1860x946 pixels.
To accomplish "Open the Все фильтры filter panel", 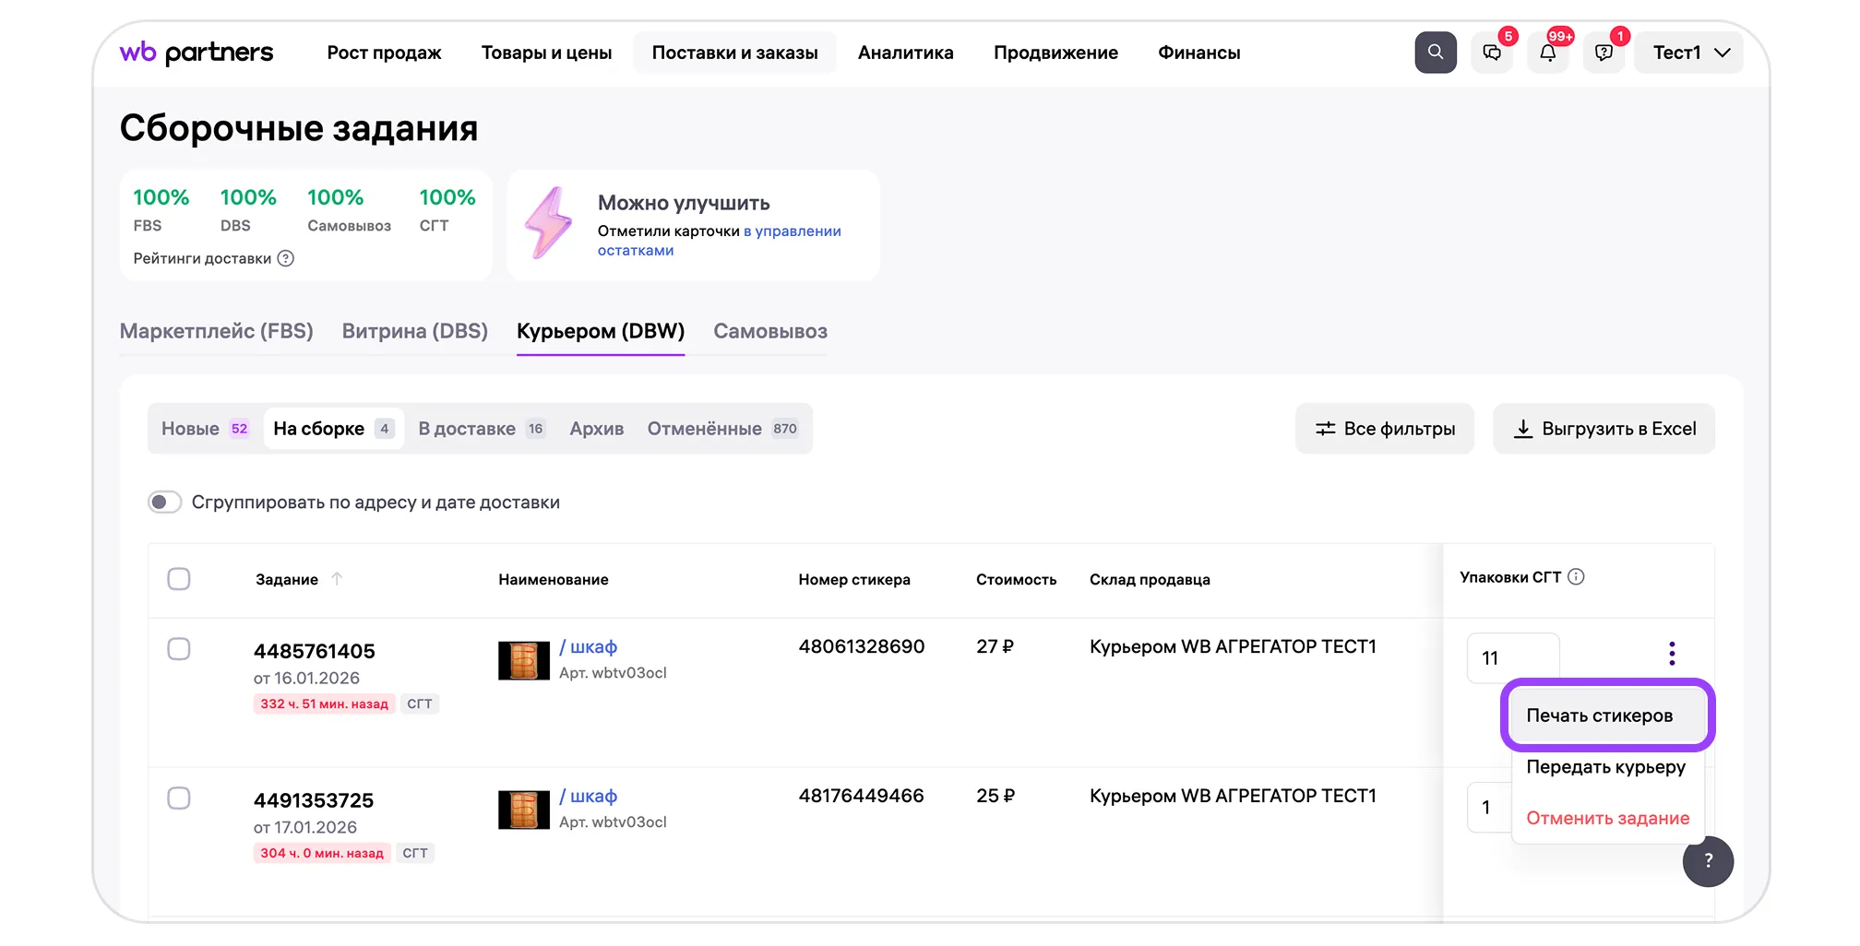I will coord(1384,429).
